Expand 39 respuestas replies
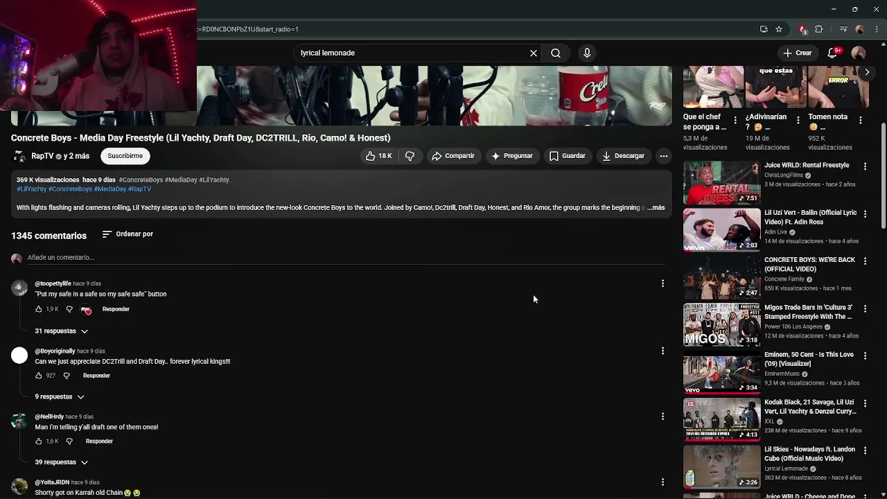The height and width of the screenshot is (499, 887). pyautogui.click(x=61, y=462)
